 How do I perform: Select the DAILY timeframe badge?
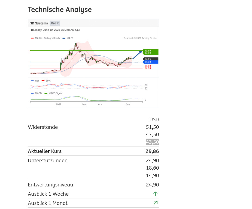55,23
